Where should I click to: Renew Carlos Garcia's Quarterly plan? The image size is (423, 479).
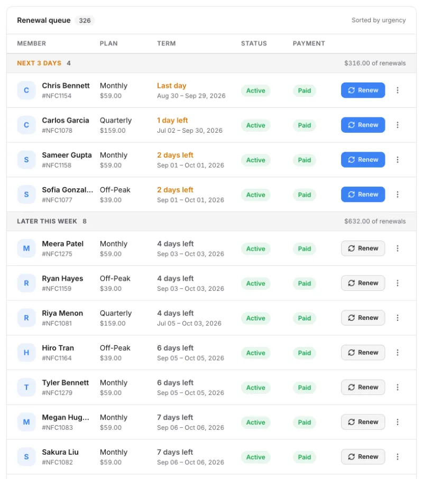[363, 125]
